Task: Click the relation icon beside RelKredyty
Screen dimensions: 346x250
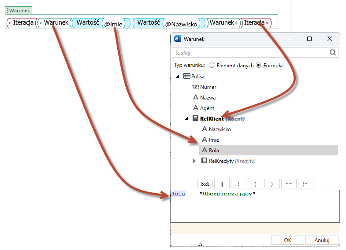Action: click(204, 161)
